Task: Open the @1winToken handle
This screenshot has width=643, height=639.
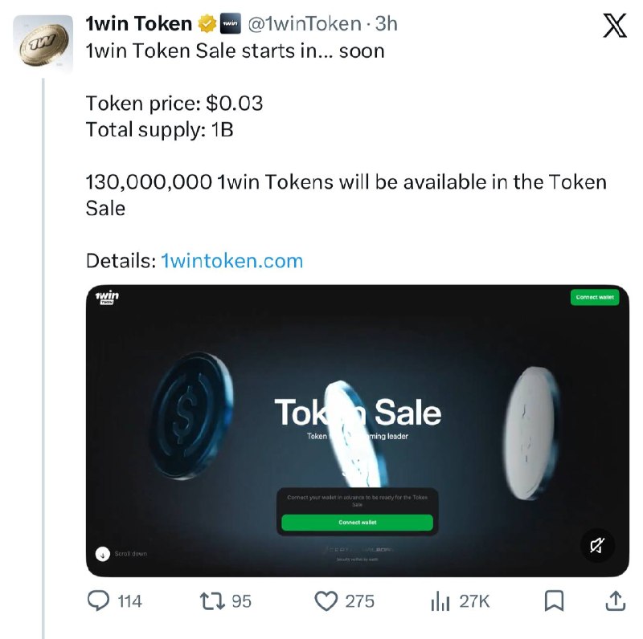Action: coord(305,24)
